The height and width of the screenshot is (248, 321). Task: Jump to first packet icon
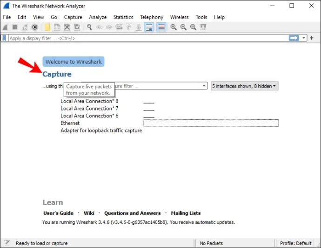[129, 27]
